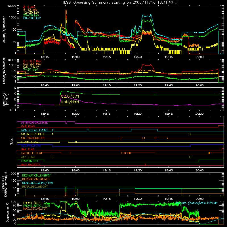Select the blue ECLIPSE_FLAG label
Image resolution: width=227 pixels, height=227 pixels.
click(31, 146)
